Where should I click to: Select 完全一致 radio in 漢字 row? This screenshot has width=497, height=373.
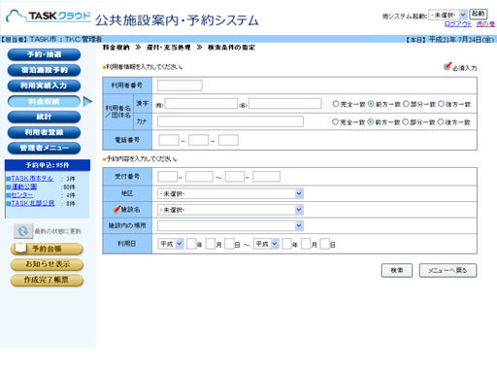(336, 104)
